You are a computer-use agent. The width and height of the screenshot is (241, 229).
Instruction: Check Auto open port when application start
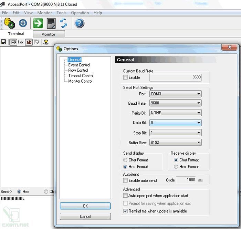pos(125,196)
